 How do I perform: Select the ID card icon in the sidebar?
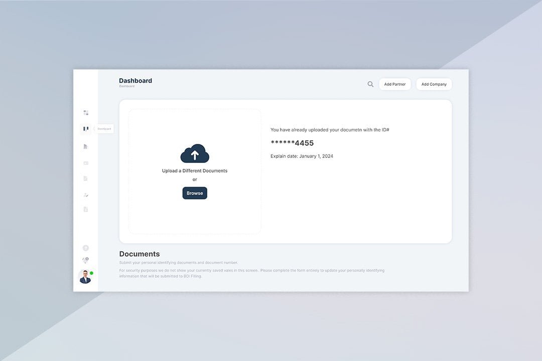[85, 162]
